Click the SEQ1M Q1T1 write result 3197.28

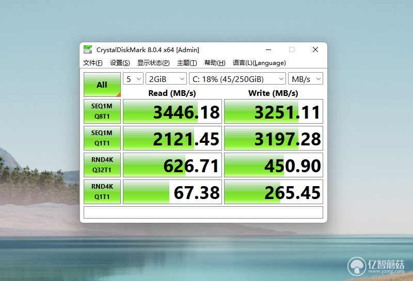point(274,138)
